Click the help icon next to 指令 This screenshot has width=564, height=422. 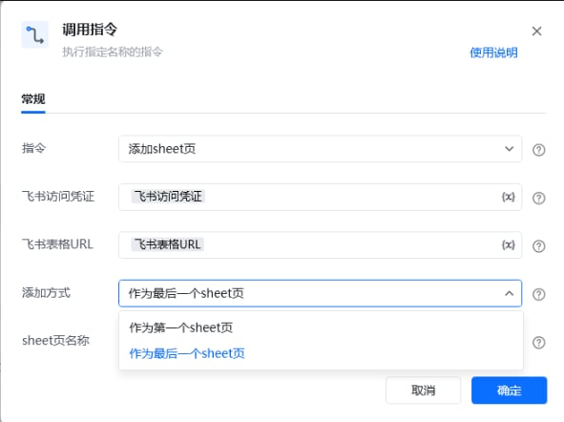click(538, 150)
